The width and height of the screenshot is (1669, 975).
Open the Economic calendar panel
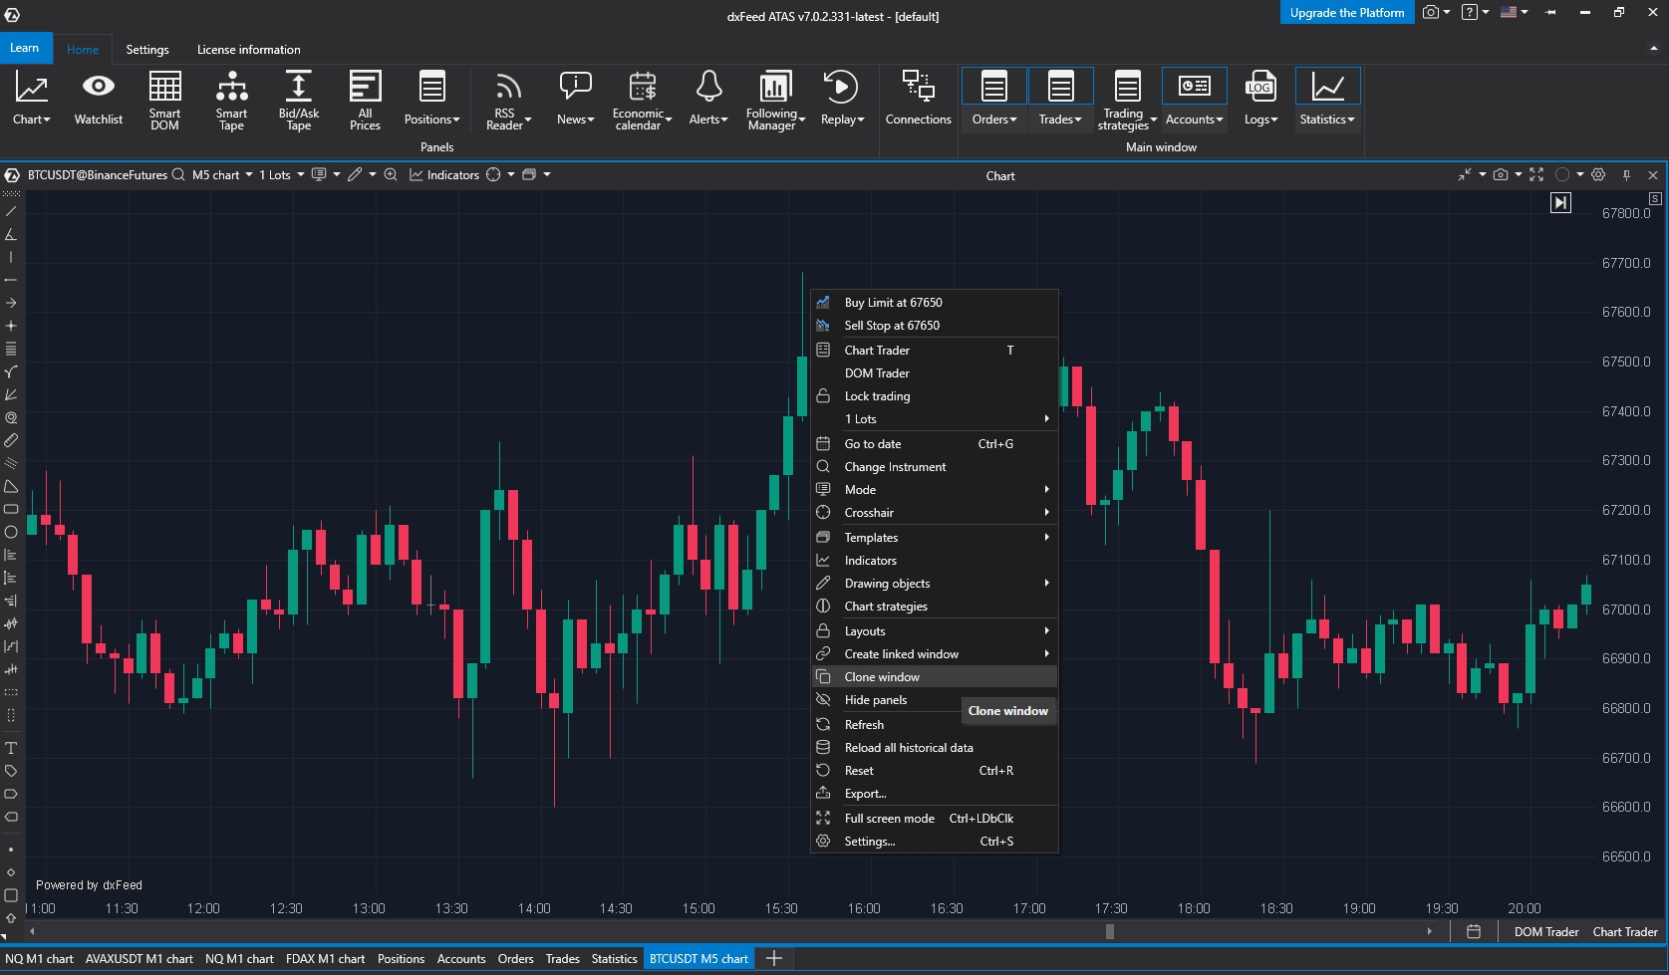[641, 99]
